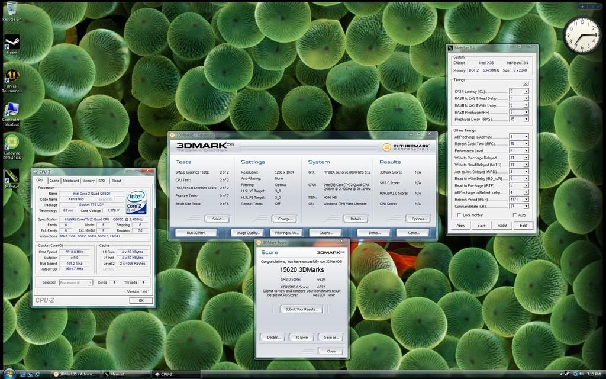606x379 pixels.
Task: Click Save as in the 3DMark Score window
Action: click(x=331, y=337)
